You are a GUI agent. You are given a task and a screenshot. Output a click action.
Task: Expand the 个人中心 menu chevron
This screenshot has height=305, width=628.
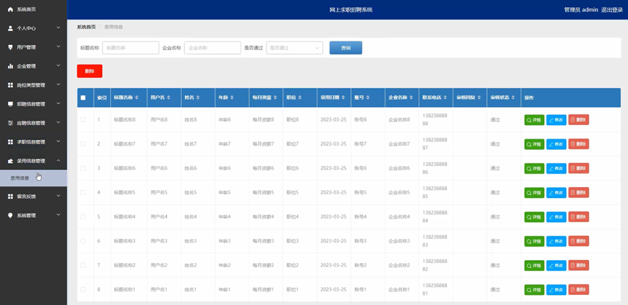click(x=59, y=28)
